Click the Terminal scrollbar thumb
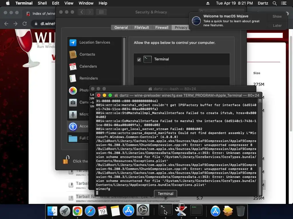Viewport: 293px width, 219px height. point(260,181)
